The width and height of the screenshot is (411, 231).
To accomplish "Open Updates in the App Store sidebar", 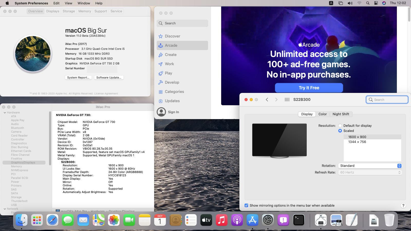I will coord(182,101).
